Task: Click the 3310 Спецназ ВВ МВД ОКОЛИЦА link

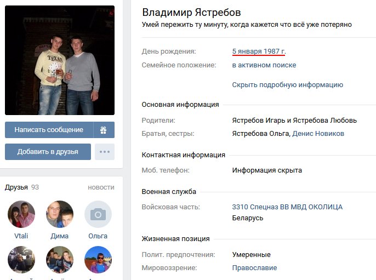Action: [x=287, y=207]
